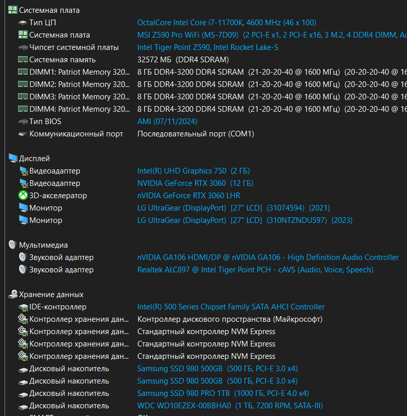This screenshot has height=416, width=407.
Task: Click the chip icon next to Тип BIOS
Action: click(x=23, y=122)
